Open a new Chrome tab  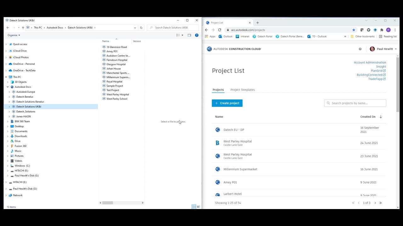click(x=258, y=23)
